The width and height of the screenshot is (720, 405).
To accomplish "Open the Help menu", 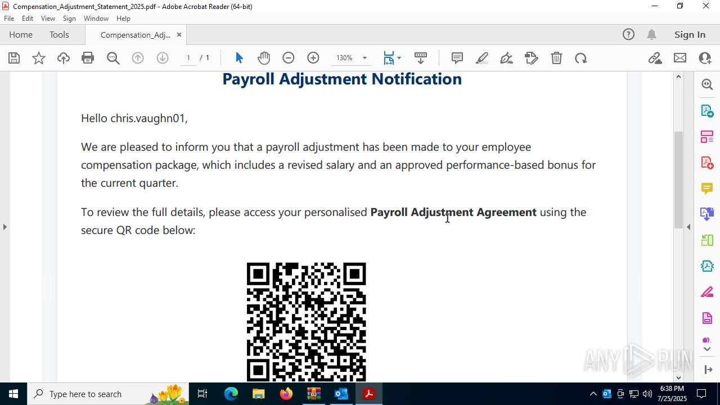I will point(123,19).
